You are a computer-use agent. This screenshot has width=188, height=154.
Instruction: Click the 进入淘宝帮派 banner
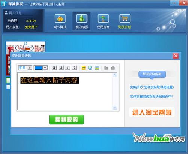click(152, 112)
